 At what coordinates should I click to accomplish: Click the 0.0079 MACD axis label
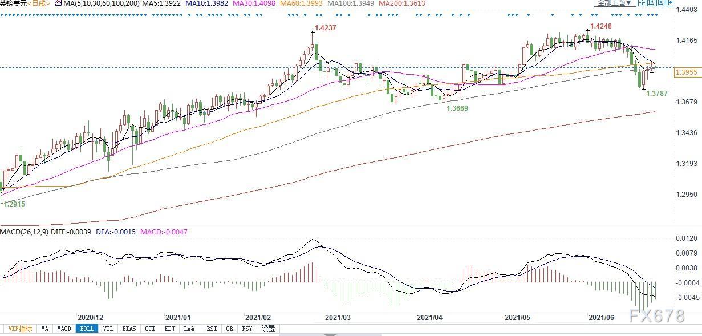[x=687, y=253]
